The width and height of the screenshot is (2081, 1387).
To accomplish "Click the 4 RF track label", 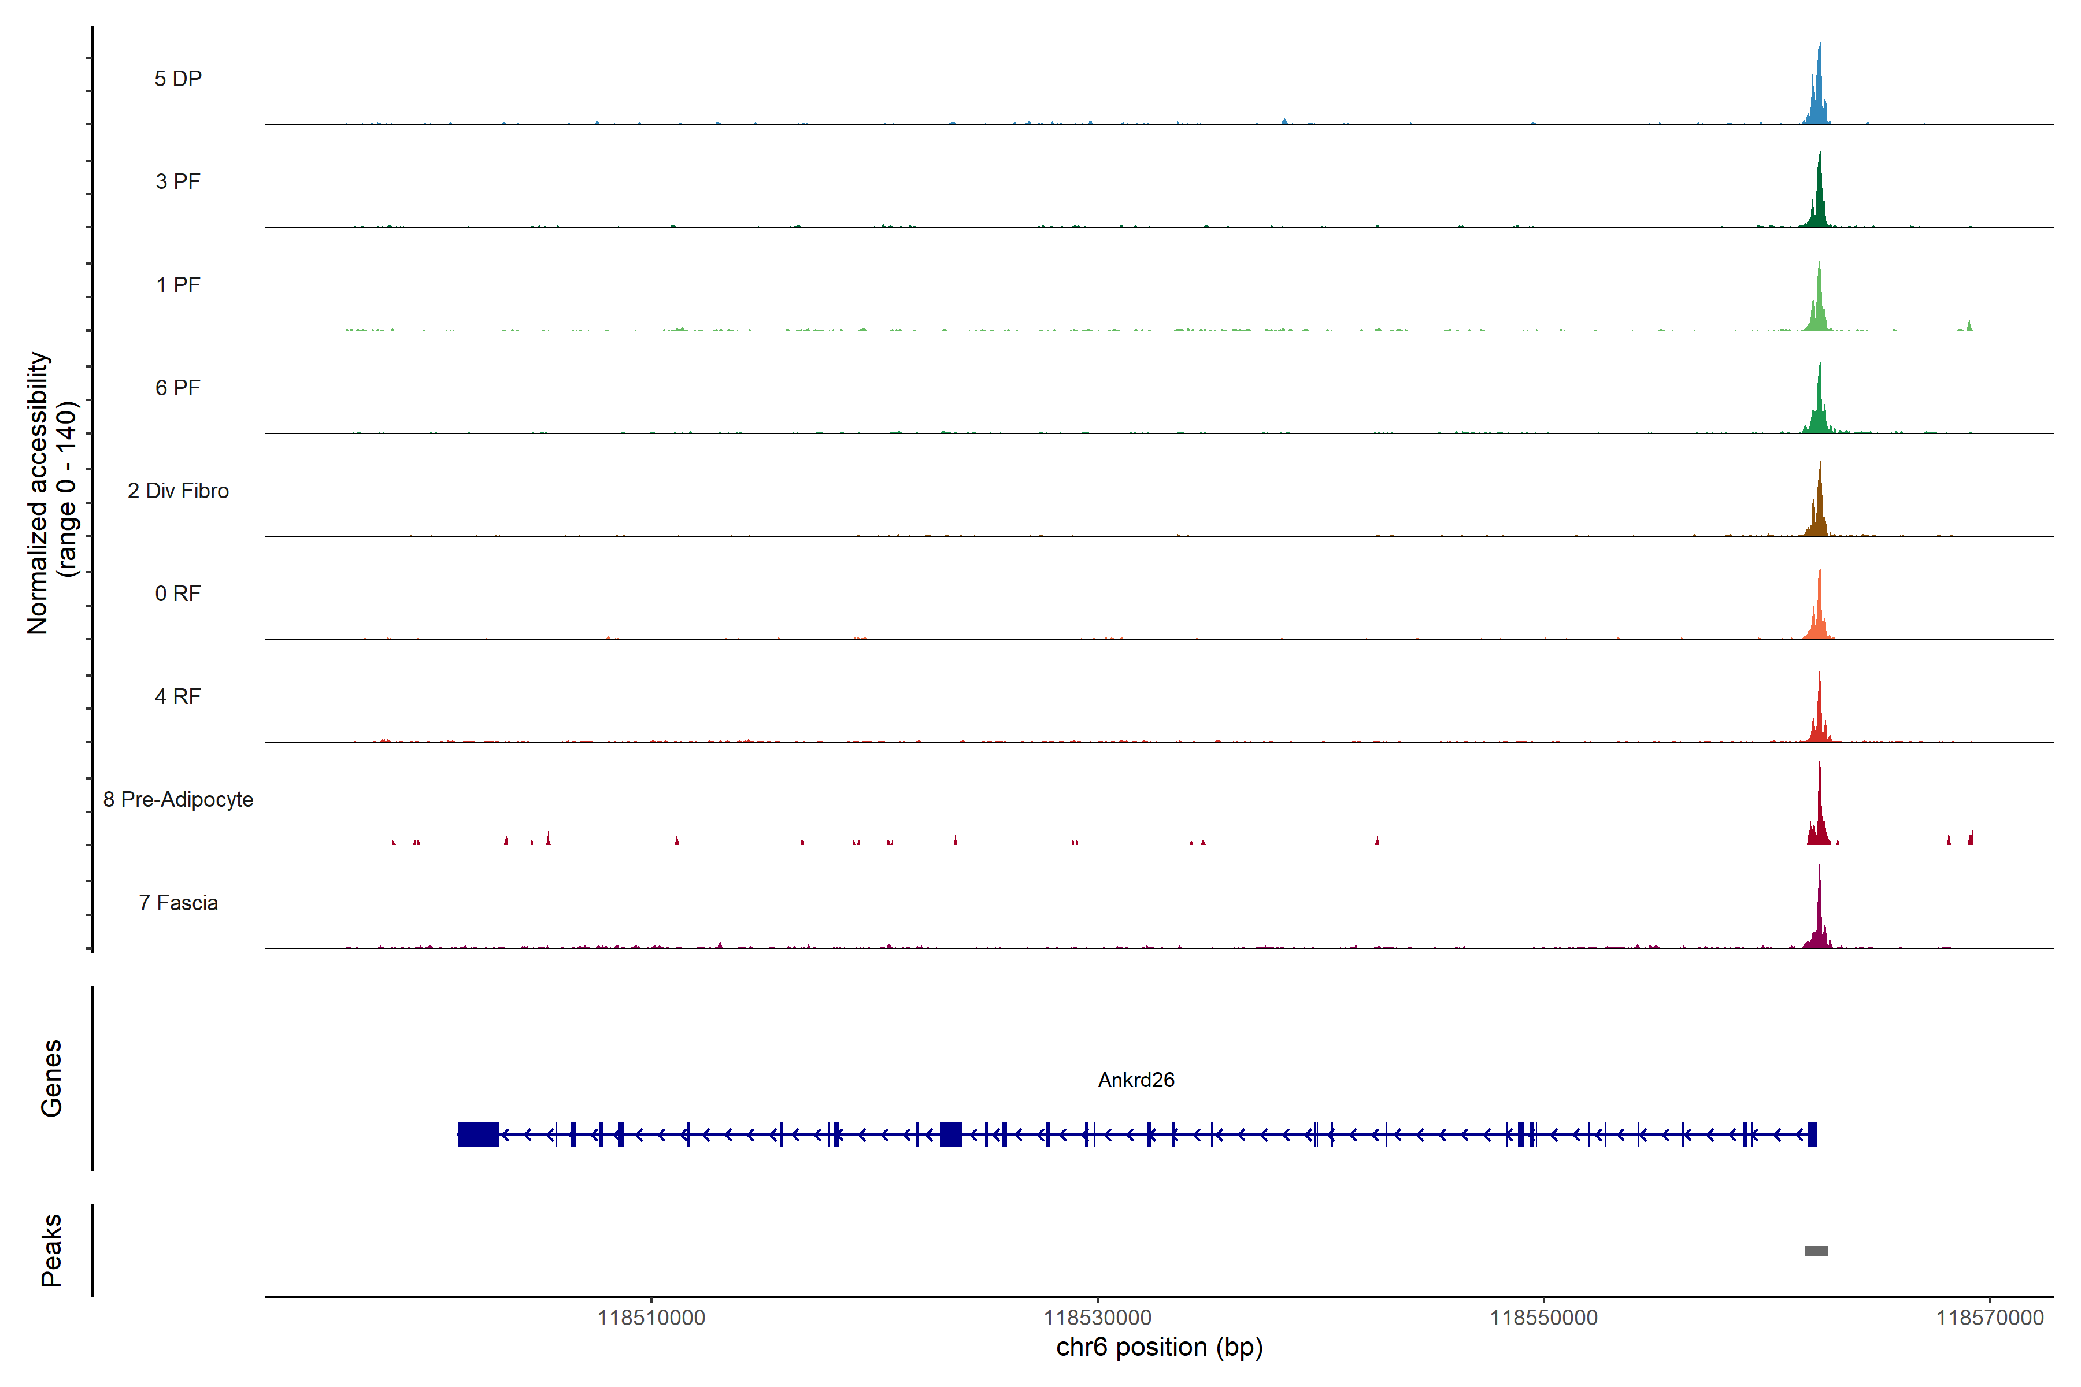I will point(178,696).
